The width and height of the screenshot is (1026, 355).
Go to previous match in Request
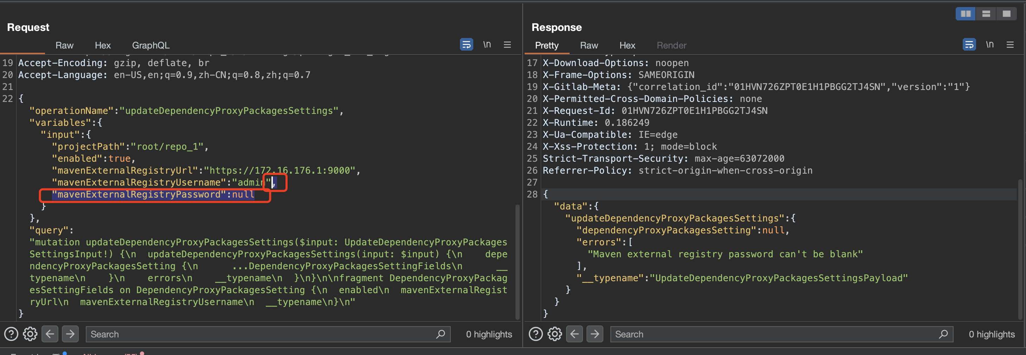click(x=50, y=334)
